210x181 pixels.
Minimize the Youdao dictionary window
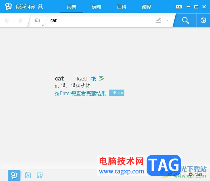pos(188,7)
